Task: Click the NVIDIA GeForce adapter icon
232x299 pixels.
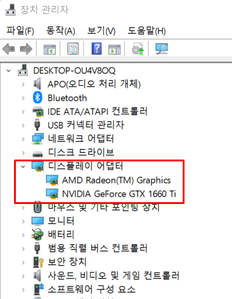Action: click(x=52, y=194)
